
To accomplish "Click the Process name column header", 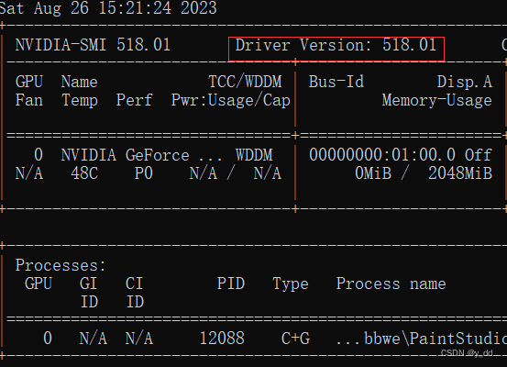I will pyautogui.click(x=391, y=284).
